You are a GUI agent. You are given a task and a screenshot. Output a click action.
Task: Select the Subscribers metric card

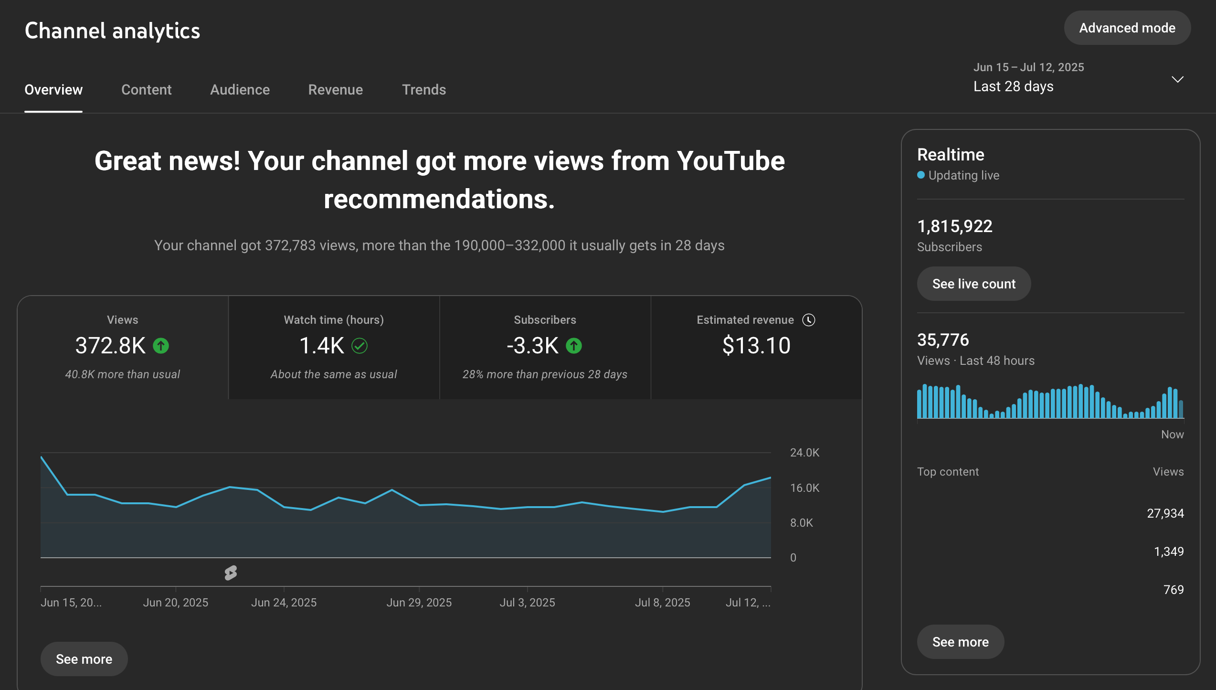tap(545, 348)
